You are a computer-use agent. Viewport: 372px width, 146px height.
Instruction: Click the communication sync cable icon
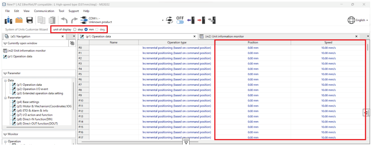coord(169,20)
